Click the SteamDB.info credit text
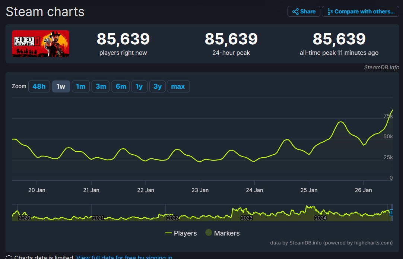Screen dimensions: 403x259 coord(381,67)
